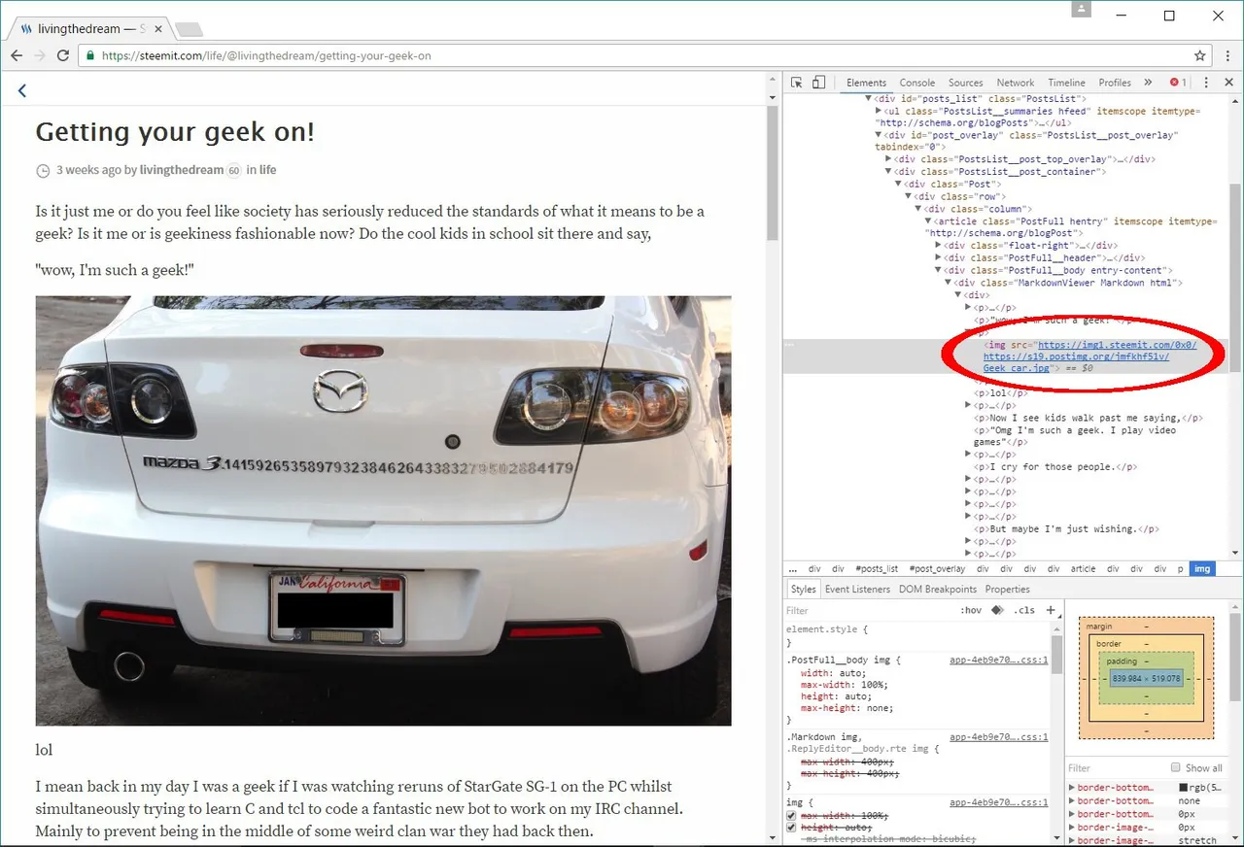Go back using the blue chevron on the Steemit page
1244x847 pixels.
click(21, 90)
